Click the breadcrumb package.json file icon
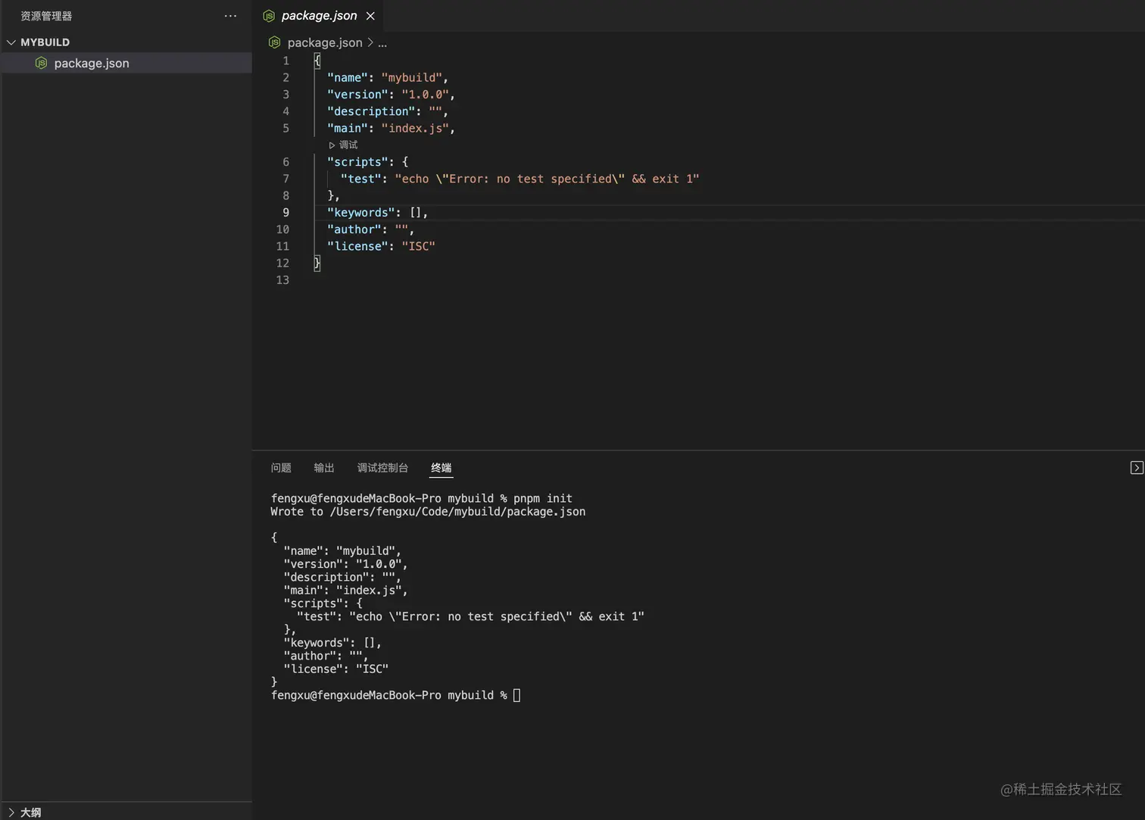The height and width of the screenshot is (820, 1145). click(x=274, y=42)
